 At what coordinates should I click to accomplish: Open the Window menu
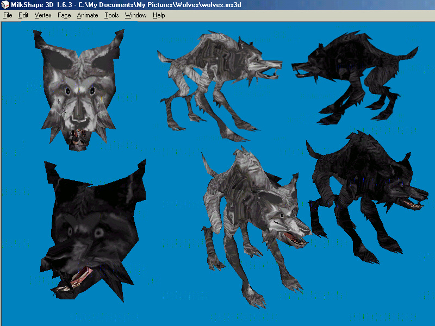(x=135, y=15)
